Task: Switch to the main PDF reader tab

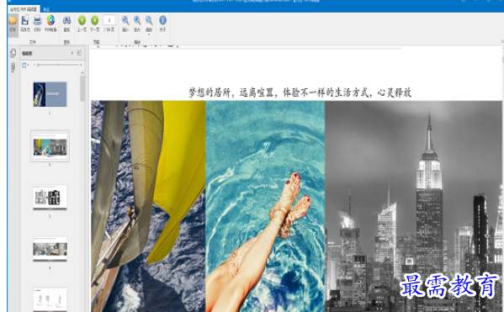Action: pos(24,9)
